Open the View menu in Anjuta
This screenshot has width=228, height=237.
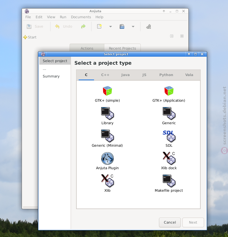(x=51, y=17)
